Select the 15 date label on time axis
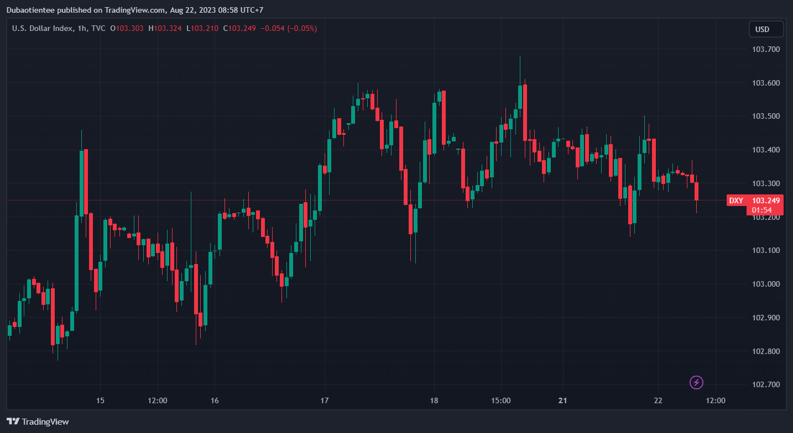The image size is (793, 433). (x=100, y=400)
